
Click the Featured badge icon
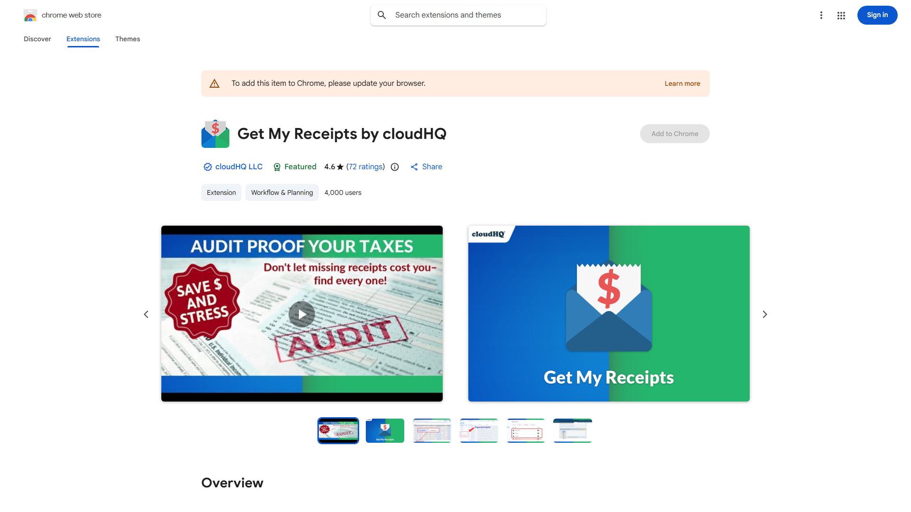pyautogui.click(x=277, y=167)
